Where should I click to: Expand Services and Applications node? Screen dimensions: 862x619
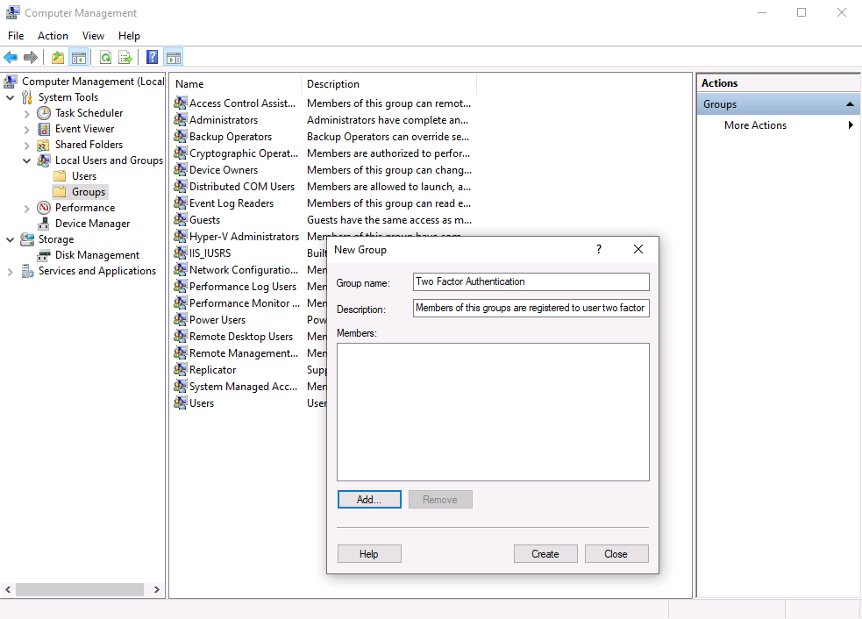tap(10, 272)
